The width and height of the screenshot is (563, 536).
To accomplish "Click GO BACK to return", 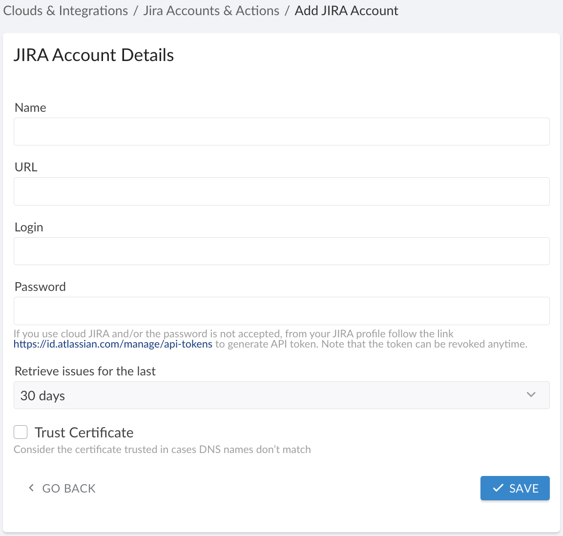I will [68, 488].
